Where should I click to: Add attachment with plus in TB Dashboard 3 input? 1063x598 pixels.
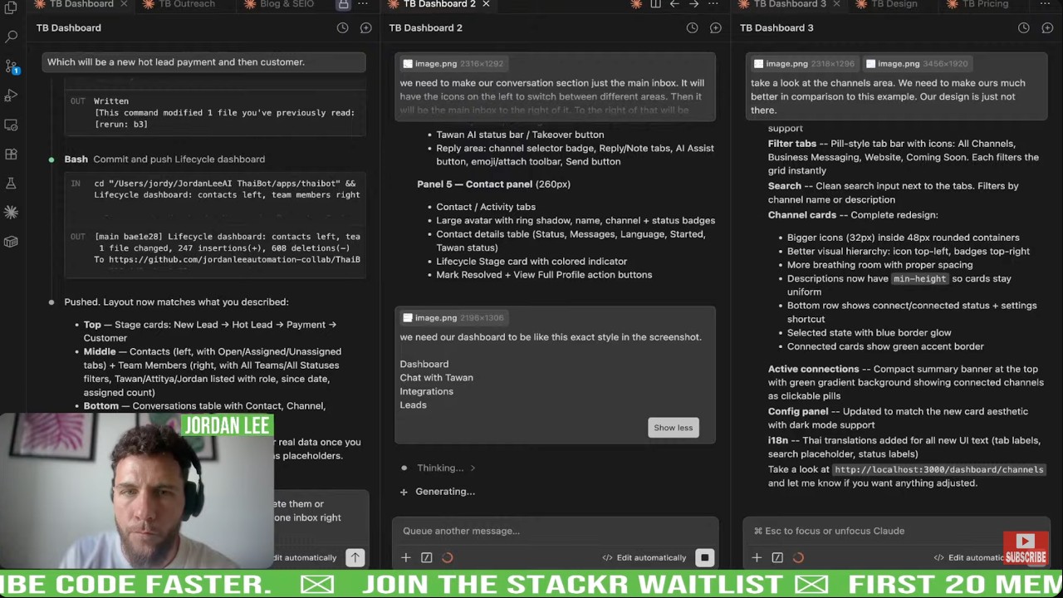757,557
